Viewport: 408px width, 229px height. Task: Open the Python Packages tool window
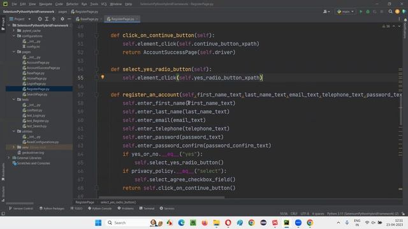point(52,208)
